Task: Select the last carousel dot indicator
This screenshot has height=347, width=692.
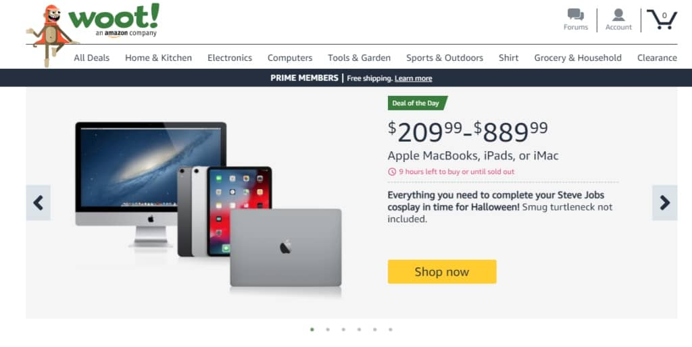Action: (390, 329)
